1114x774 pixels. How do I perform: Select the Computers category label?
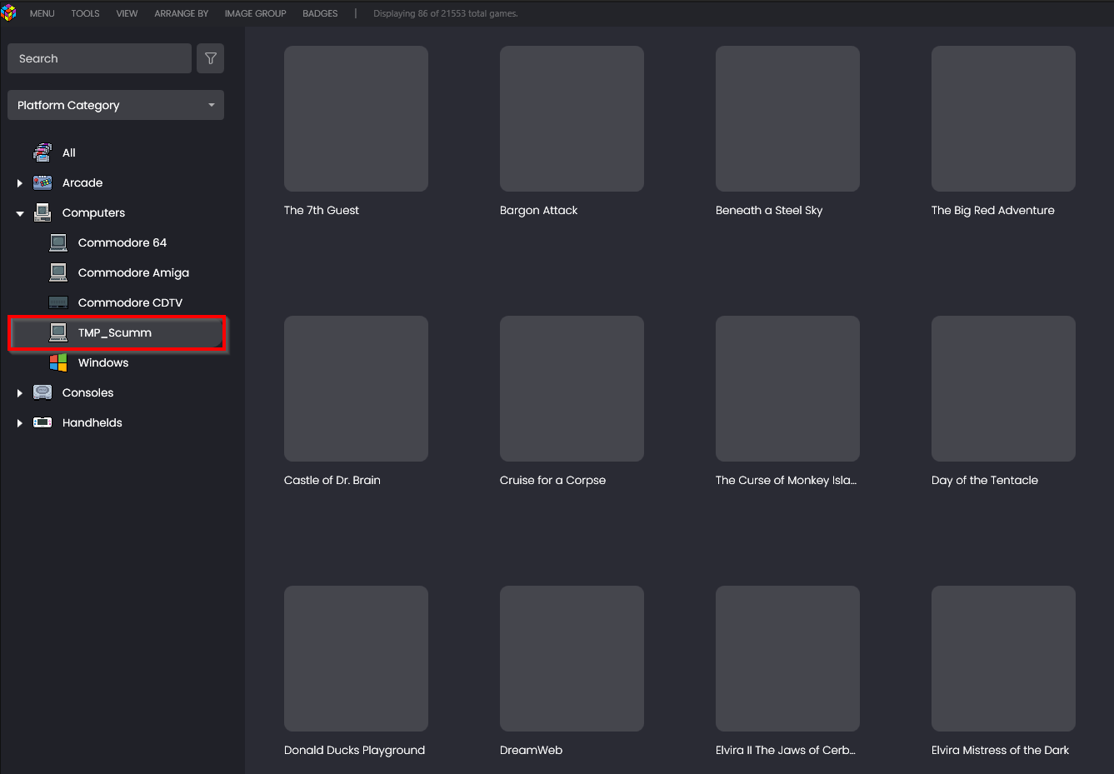(93, 212)
